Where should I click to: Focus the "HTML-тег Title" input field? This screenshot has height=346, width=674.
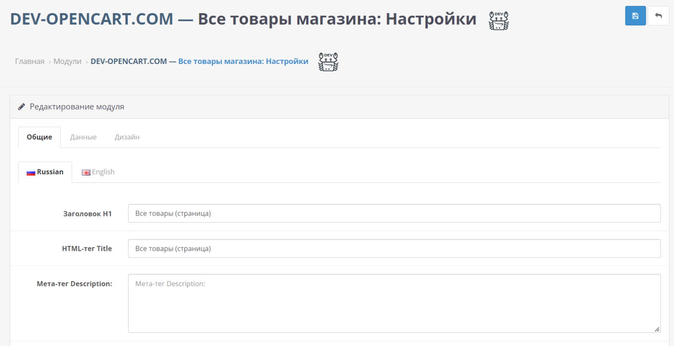coord(394,248)
